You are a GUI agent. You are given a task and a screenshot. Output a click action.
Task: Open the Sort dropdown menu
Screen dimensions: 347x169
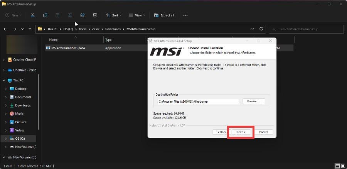click(x=114, y=15)
